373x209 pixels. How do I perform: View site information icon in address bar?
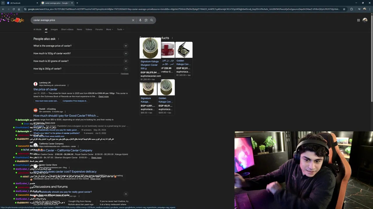25,9
